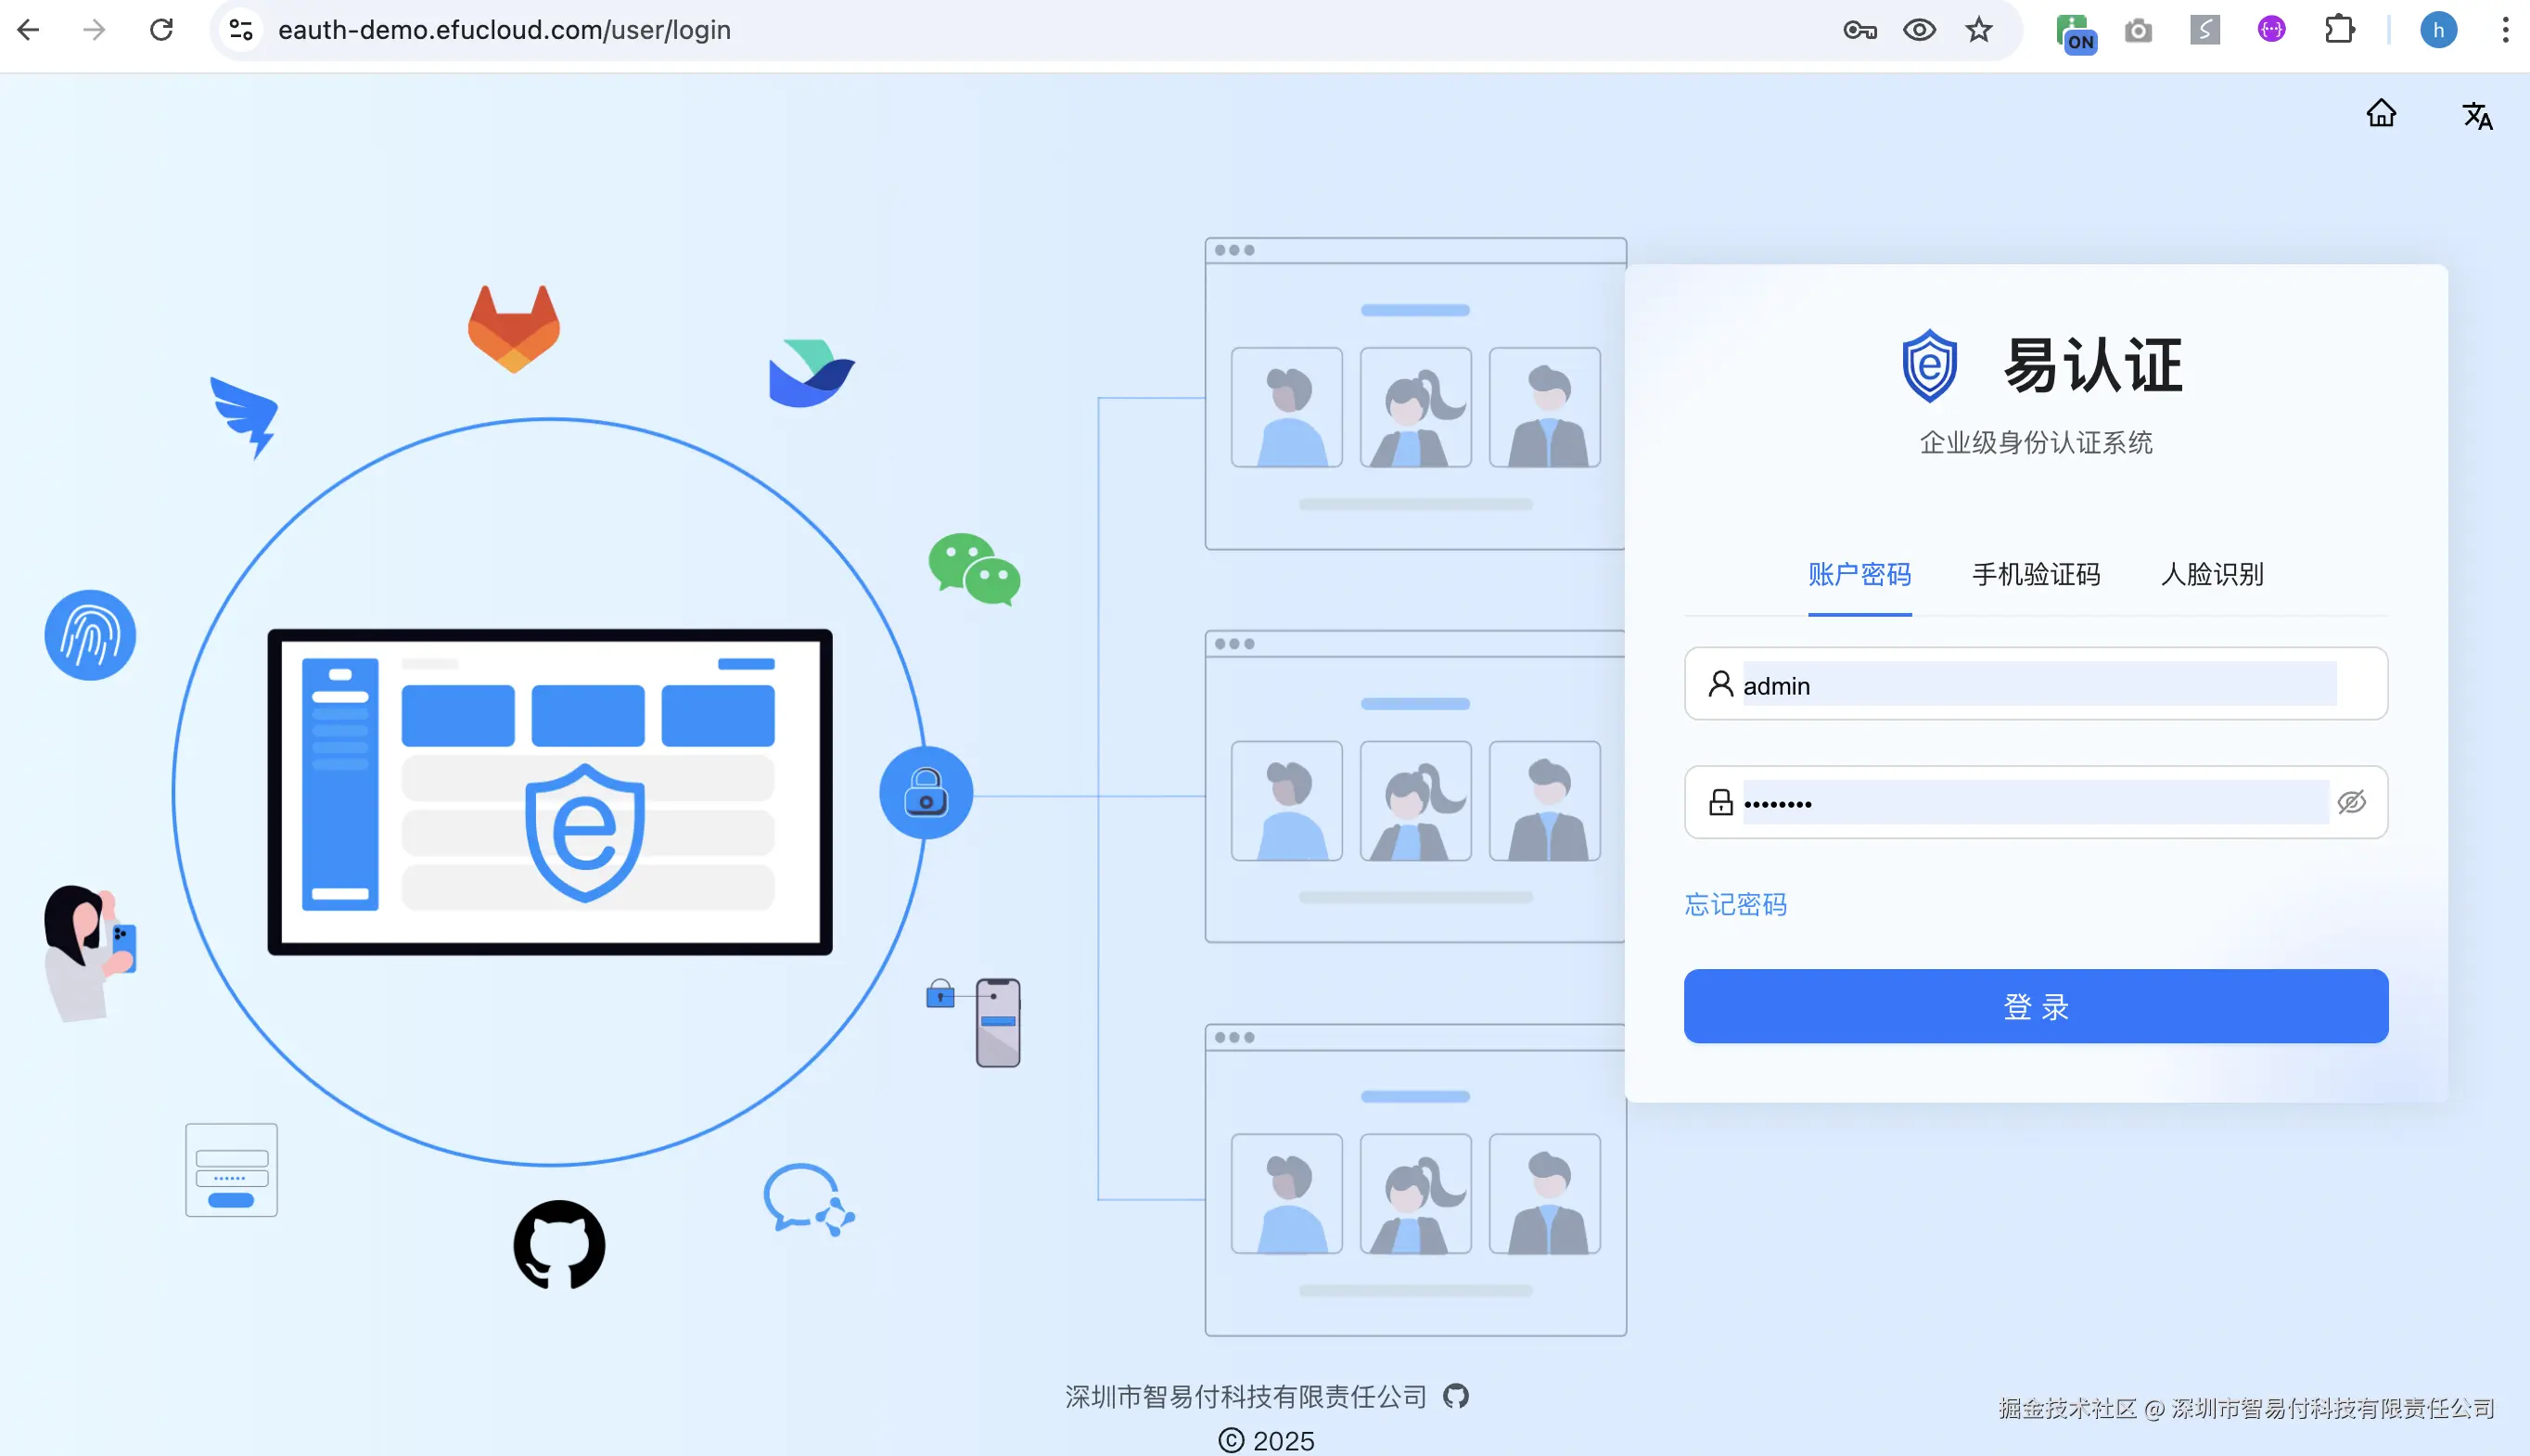Select the 账户密码 login tab
Viewport: 2530px width, 1456px height.
coord(1859,575)
